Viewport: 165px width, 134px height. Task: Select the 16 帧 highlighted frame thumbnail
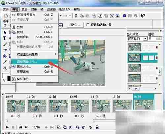coord(144,105)
